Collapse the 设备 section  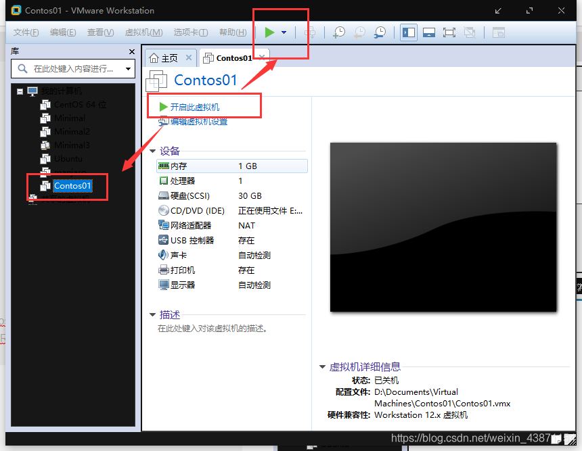pyautogui.click(x=152, y=151)
